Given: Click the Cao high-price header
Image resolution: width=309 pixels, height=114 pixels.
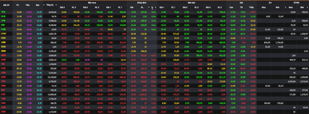Looking at the screenshot, I should (231, 8).
